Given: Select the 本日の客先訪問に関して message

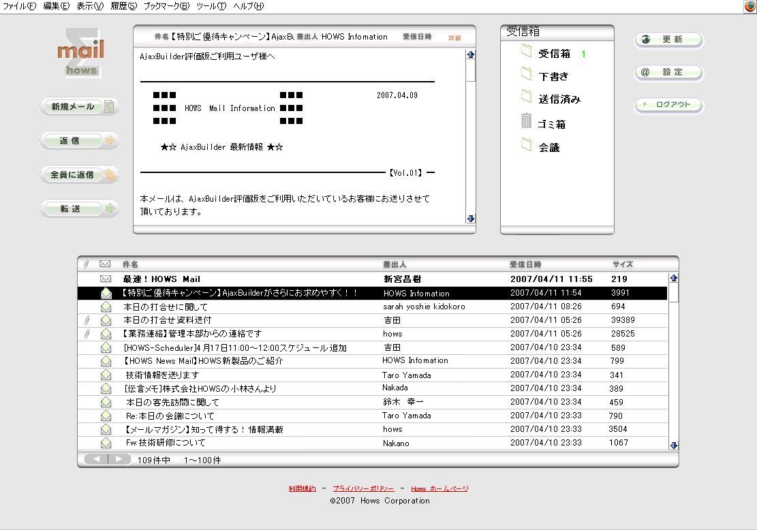Looking at the screenshot, I should (x=372, y=402).
